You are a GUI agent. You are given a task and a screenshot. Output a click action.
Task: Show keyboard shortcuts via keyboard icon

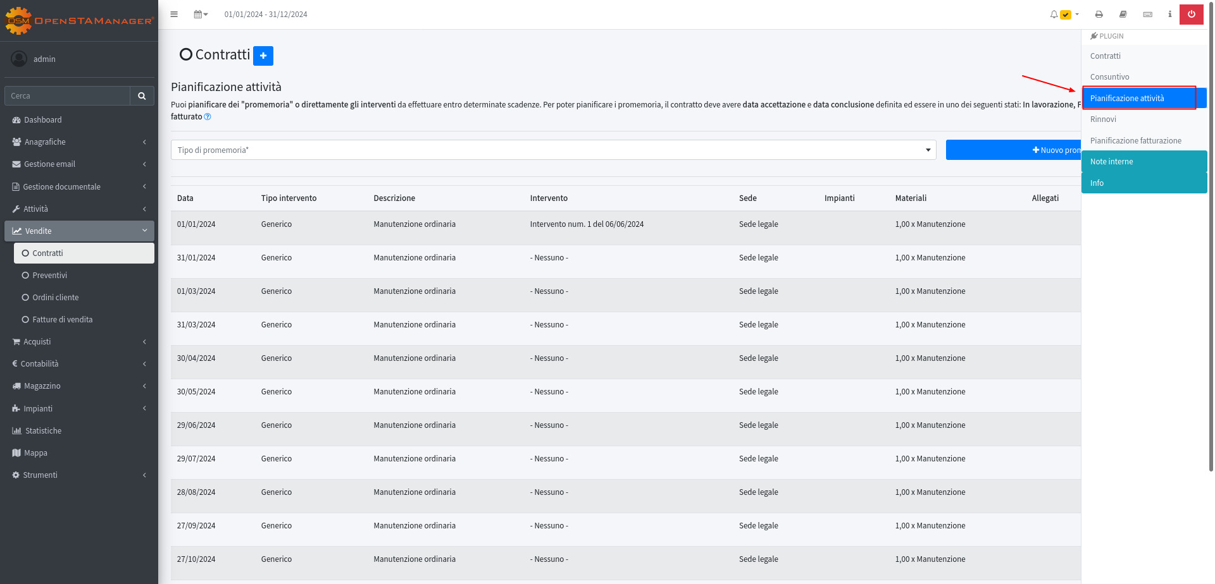pos(1147,14)
